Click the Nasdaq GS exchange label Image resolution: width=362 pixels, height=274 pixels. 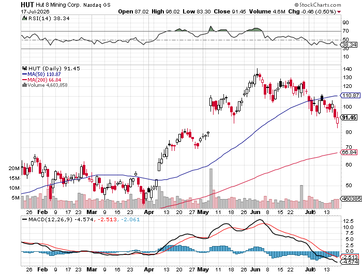pyautogui.click(x=97, y=5)
